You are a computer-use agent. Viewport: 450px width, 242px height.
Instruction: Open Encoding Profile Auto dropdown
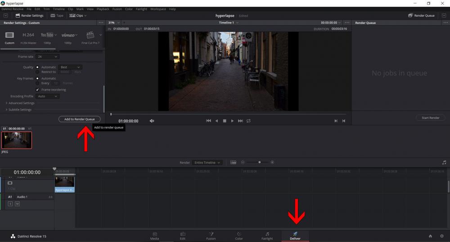48,96
